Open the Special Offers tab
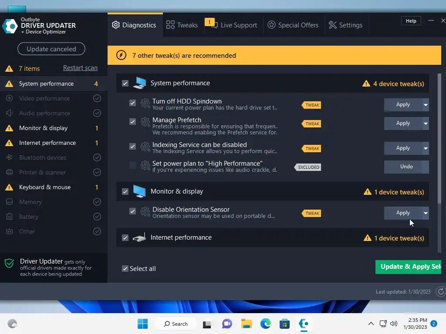446x334 pixels. tap(293, 25)
